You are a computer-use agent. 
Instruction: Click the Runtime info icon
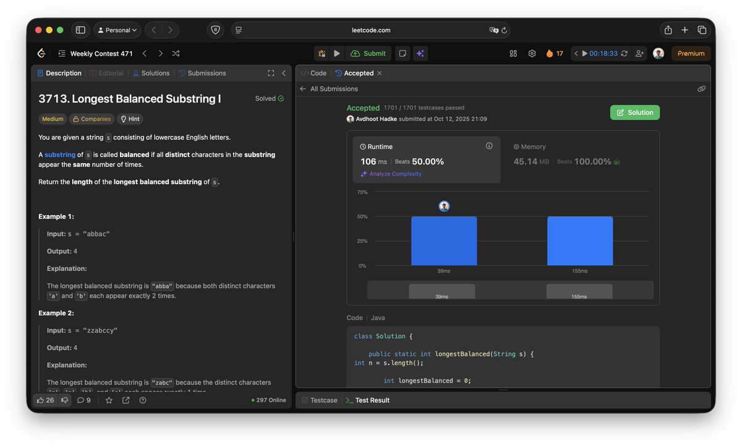coord(489,146)
